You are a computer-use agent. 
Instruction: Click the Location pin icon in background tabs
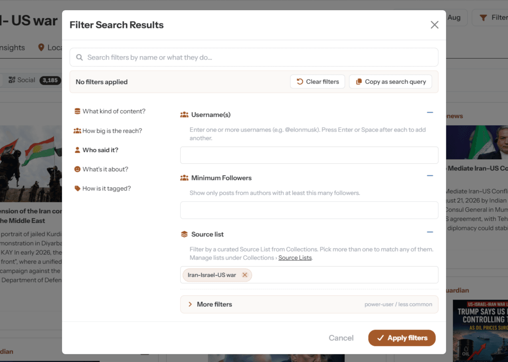[x=41, y=47]
